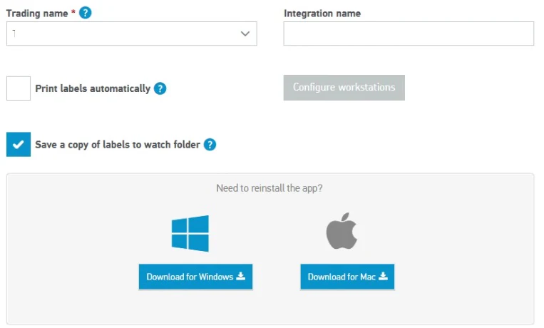Click the Trading name field label
This screenshot has height=328, width=544.
(37, 13)
